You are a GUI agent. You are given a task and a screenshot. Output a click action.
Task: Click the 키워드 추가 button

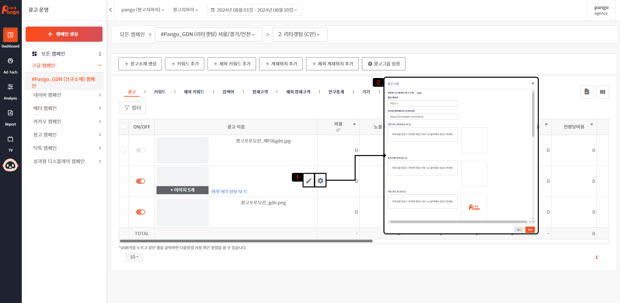(184, 64)
